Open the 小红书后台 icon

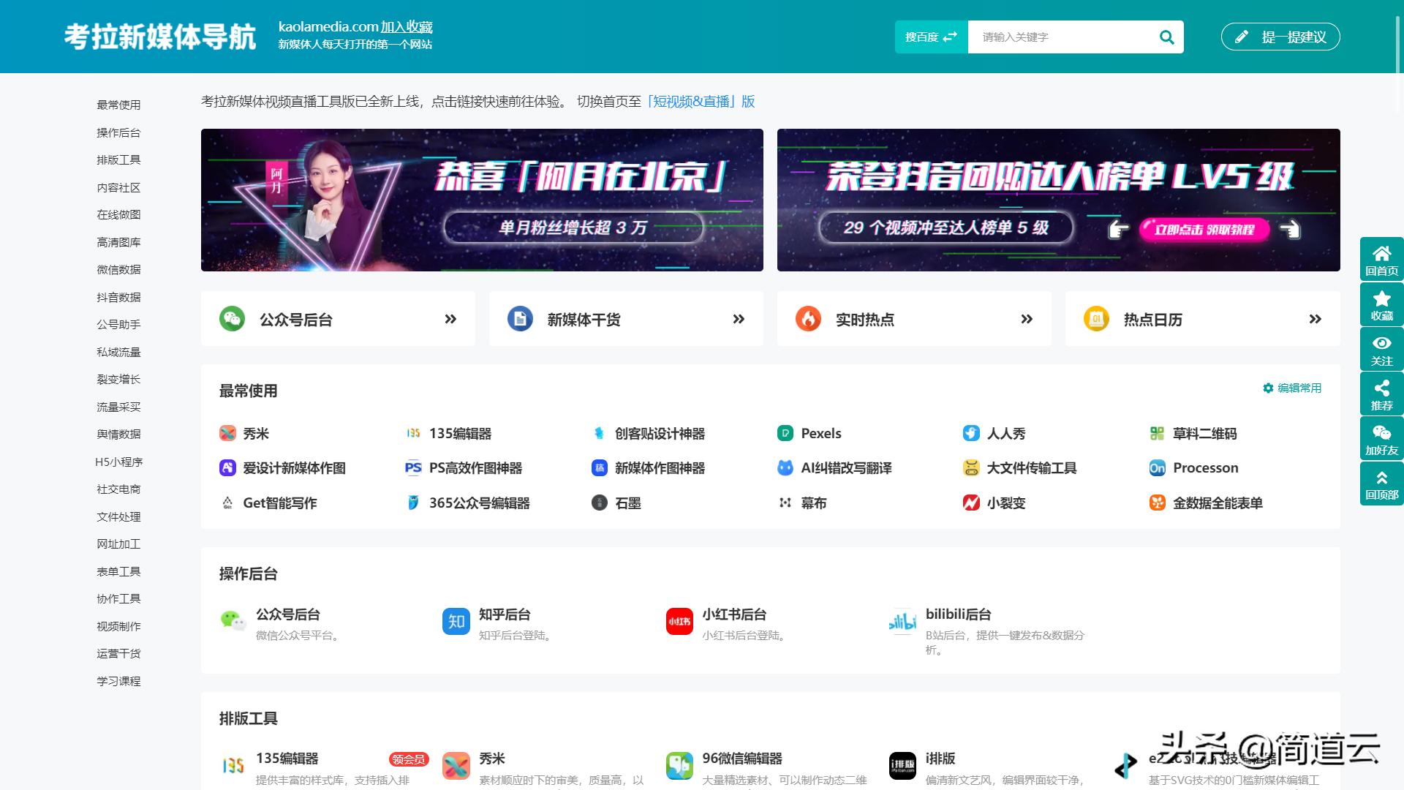679,622
